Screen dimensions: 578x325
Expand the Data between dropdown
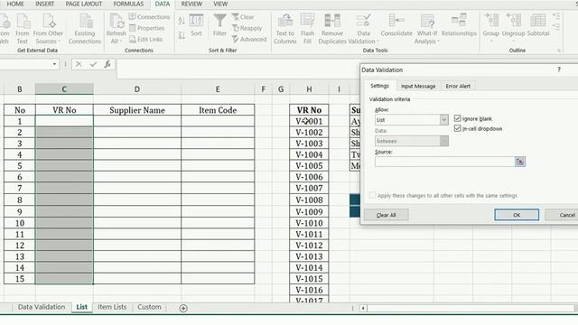443,141
